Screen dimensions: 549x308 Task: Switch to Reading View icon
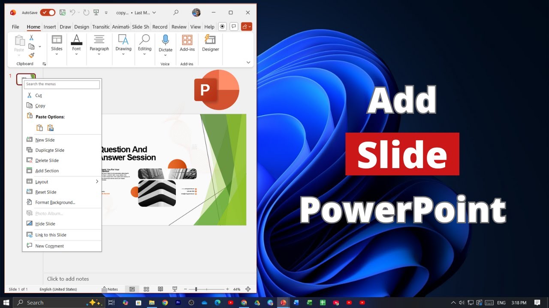(160, 289)
